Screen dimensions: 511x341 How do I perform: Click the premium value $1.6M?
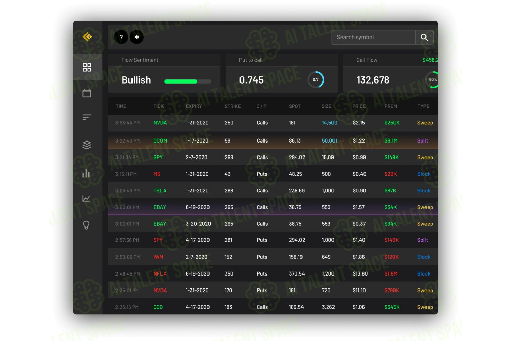(391, 274)
